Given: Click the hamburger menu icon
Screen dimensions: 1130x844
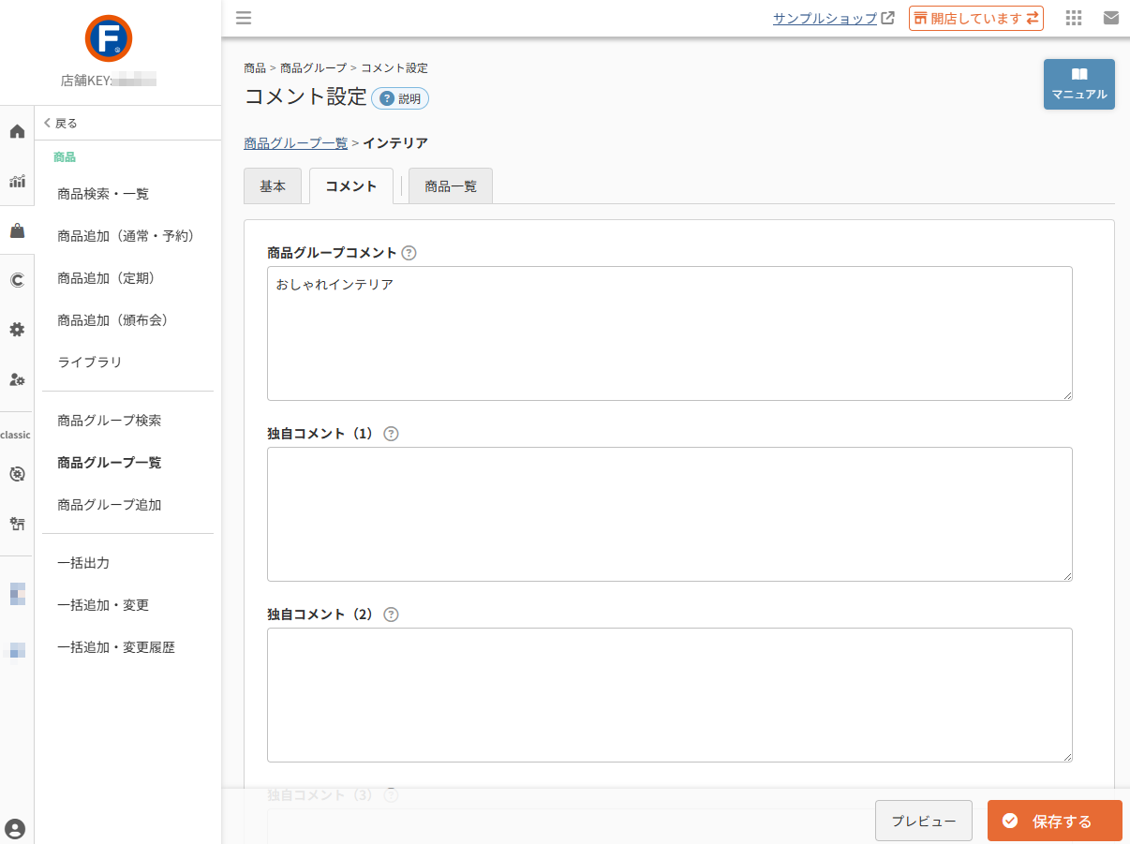Looking at the screenshot, I should (x=244, y=18).
